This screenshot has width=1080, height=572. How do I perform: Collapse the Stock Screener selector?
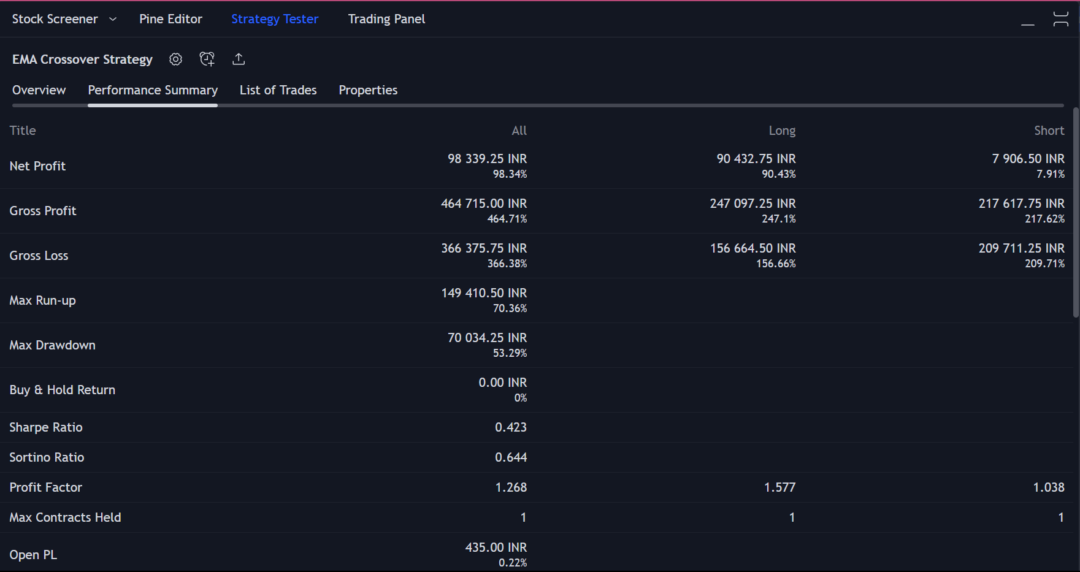coord(112,19)
